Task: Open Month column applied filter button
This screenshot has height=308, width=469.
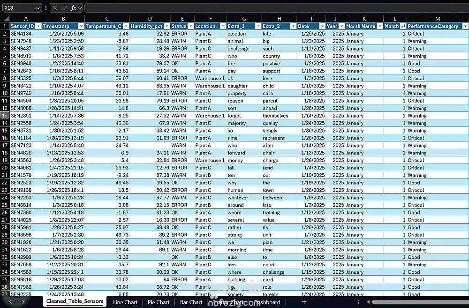Action: pyautogui.click(x=403, y=26)
